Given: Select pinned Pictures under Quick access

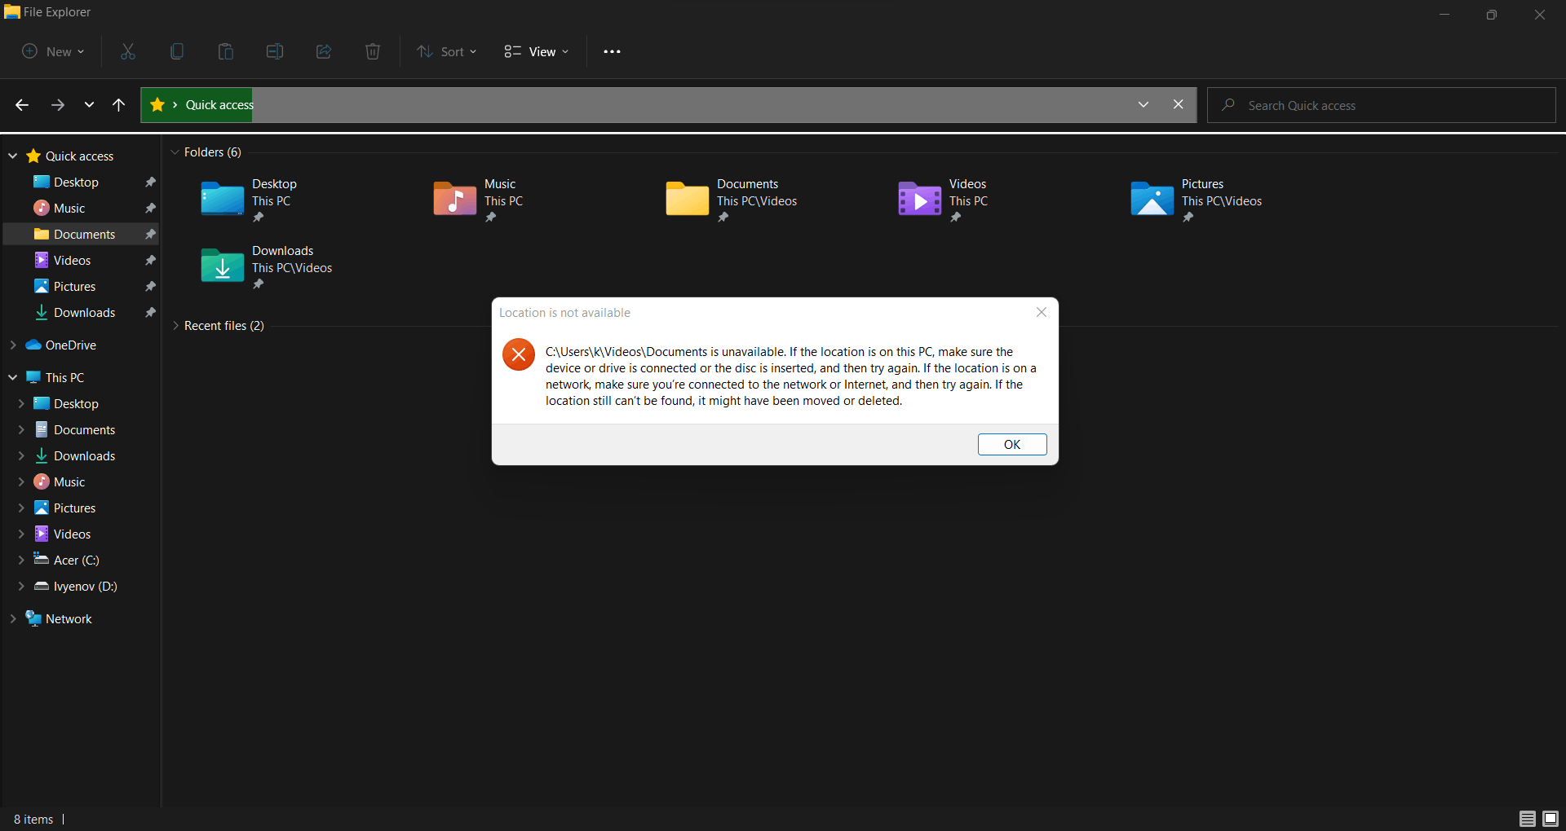Looking at the screenshot, I should point(74,287).
